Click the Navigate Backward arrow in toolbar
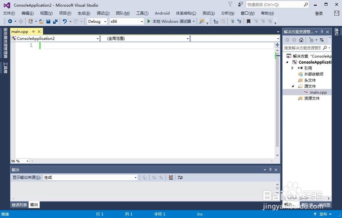The image size is (342, 218). click(10, 21)
